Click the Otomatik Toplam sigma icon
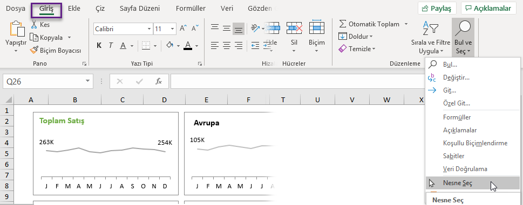The height and width of the screenshot is (205, 523). (343, 24)
